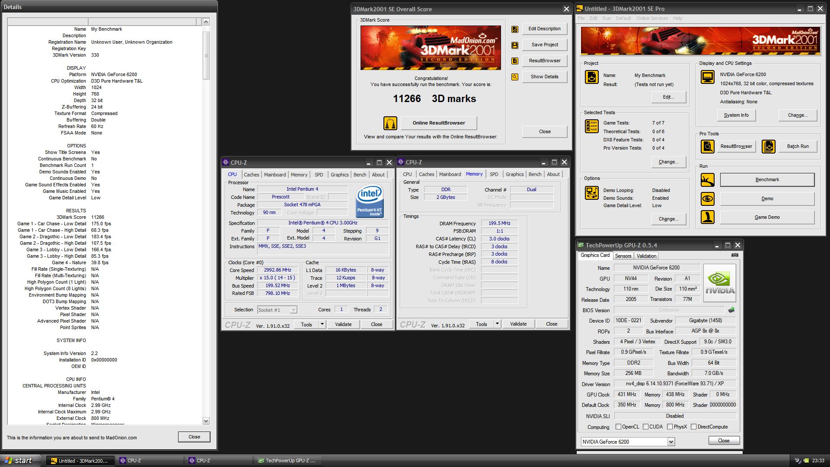Screen dimensions: 830x467
Task: Click the GPU-Z screenshot camera icon
Action: tap(734, 255)
